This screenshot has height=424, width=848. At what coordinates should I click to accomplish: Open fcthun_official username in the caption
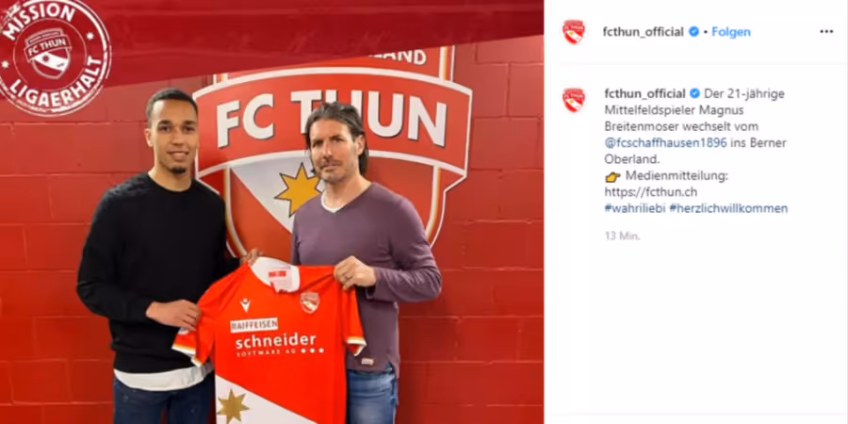644,93
